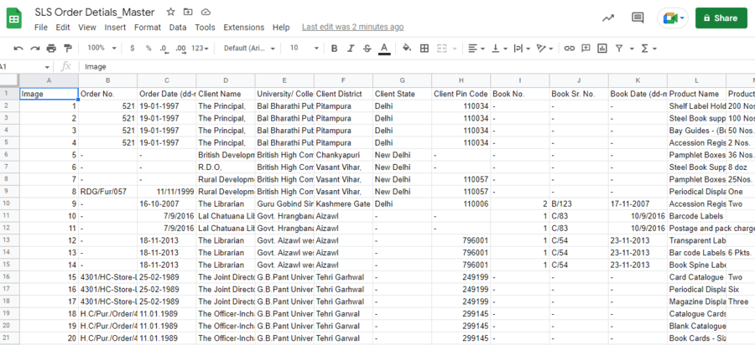Open the Help menu
Viewport: 755px width, 345px height.
tap(281, 28)
